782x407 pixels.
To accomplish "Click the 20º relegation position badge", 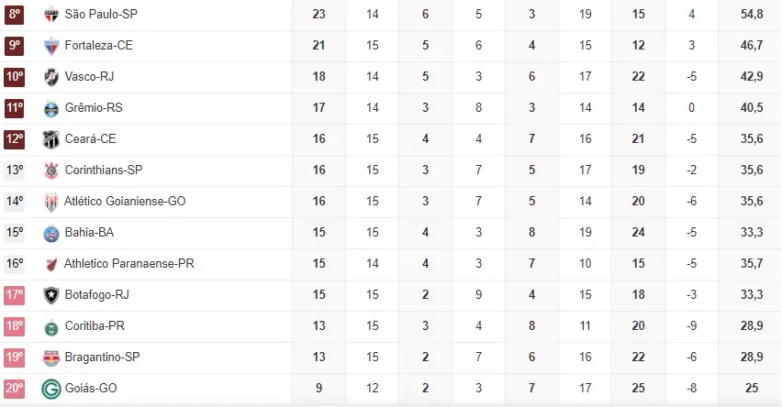I will [x=15, y=389].
